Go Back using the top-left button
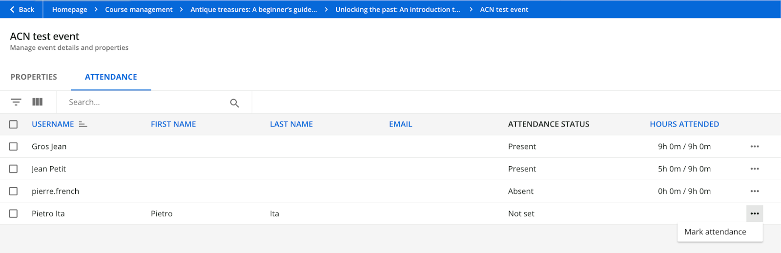The image size is (781, 253). (22, 9)
